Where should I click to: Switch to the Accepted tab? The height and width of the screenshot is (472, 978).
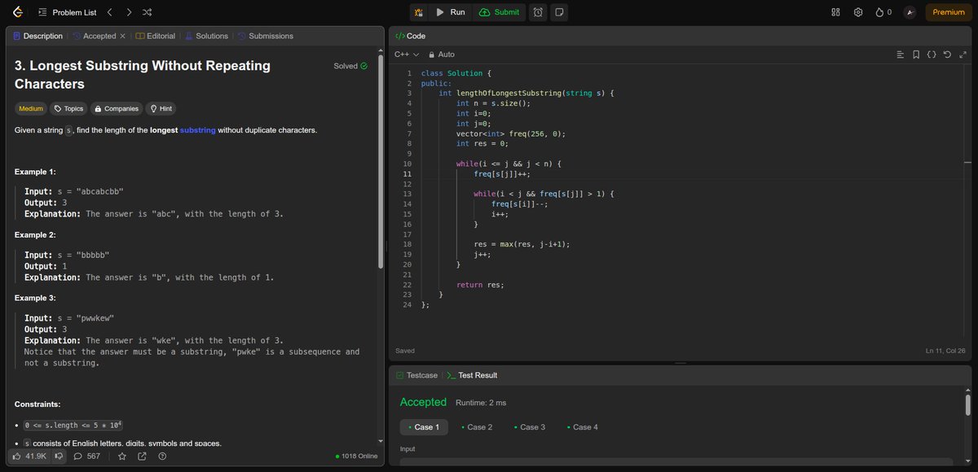(94, 36)
